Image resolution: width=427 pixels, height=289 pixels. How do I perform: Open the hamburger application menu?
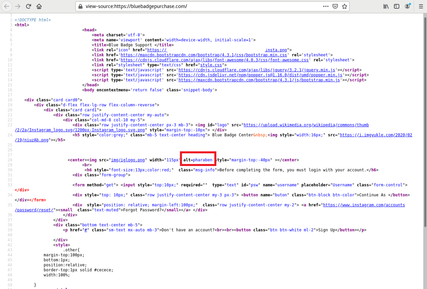tap(421, 6)
